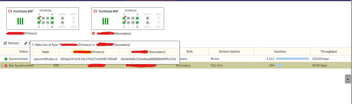Select internal port 4 on the Secondary FortiGate
Screen dimensions: 352x104
(129, 23)
